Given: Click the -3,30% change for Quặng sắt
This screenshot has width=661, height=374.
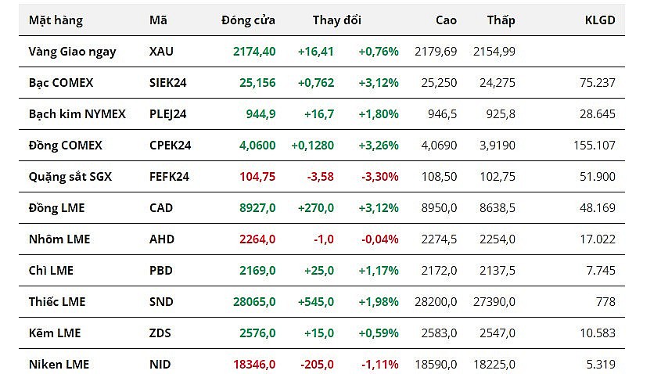Looking at the screenshot, I should [380, 177].
